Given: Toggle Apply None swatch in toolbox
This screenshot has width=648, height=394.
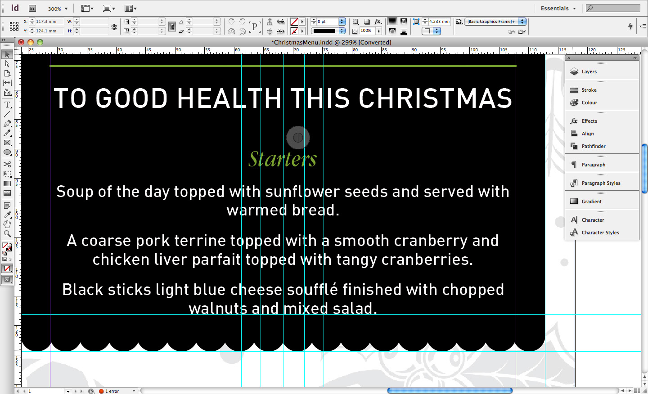Looking at the screenshot, I should [7, 269].
